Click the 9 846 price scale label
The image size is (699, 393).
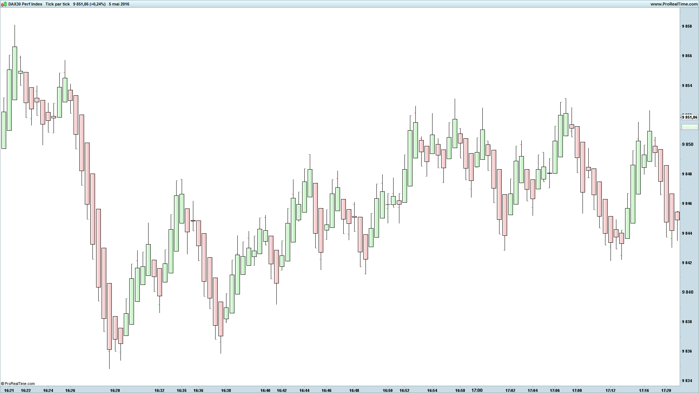tap(687, 203)
